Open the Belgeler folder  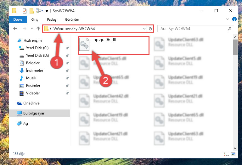pos(33,63)
